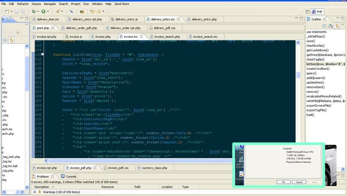Switch to the Console view tab
The height and width of the screenshot is (196, 347).
point(69,176)
